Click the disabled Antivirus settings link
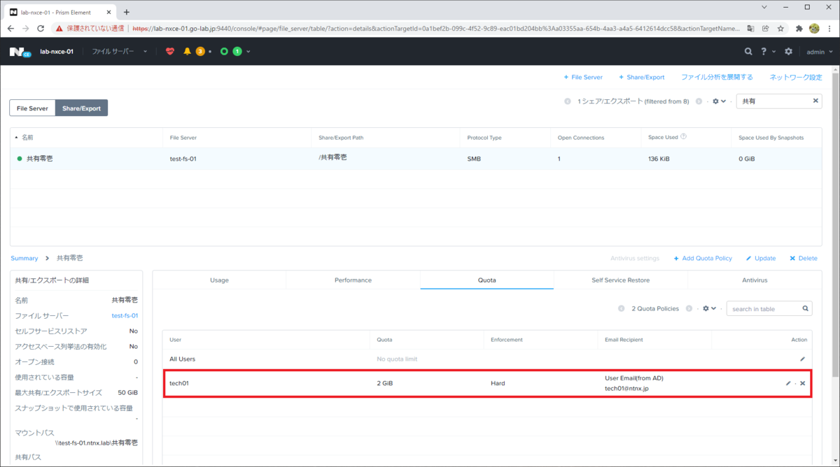 coord(635,258)
